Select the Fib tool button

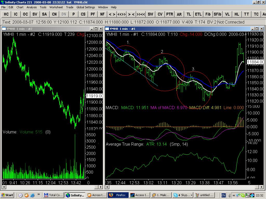(208, 14)
